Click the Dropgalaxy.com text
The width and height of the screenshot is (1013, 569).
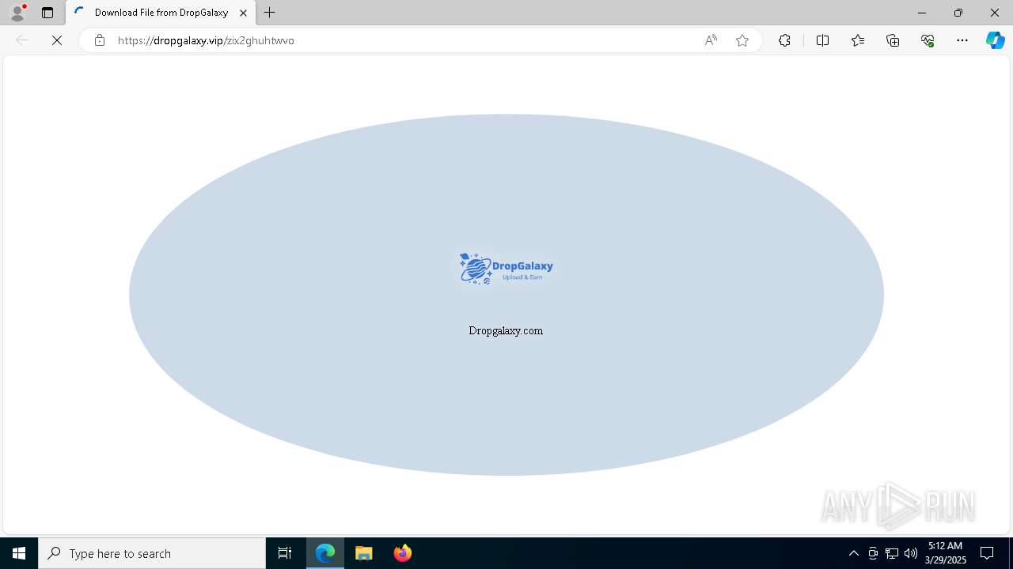coord(506,330)
